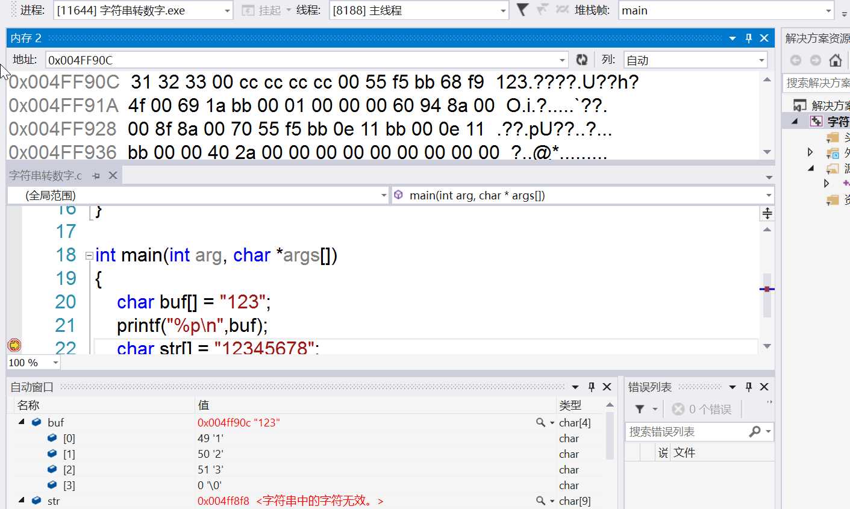The height and width of the screenshot is (509, 850).
Task: Open the 100 % zoom level dropdown
Action: pos(55,363)
